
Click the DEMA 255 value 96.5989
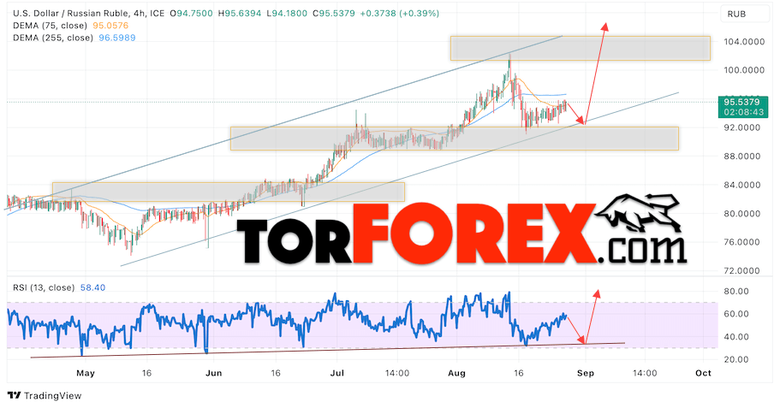pyautogui.click(x=117, y=38)
